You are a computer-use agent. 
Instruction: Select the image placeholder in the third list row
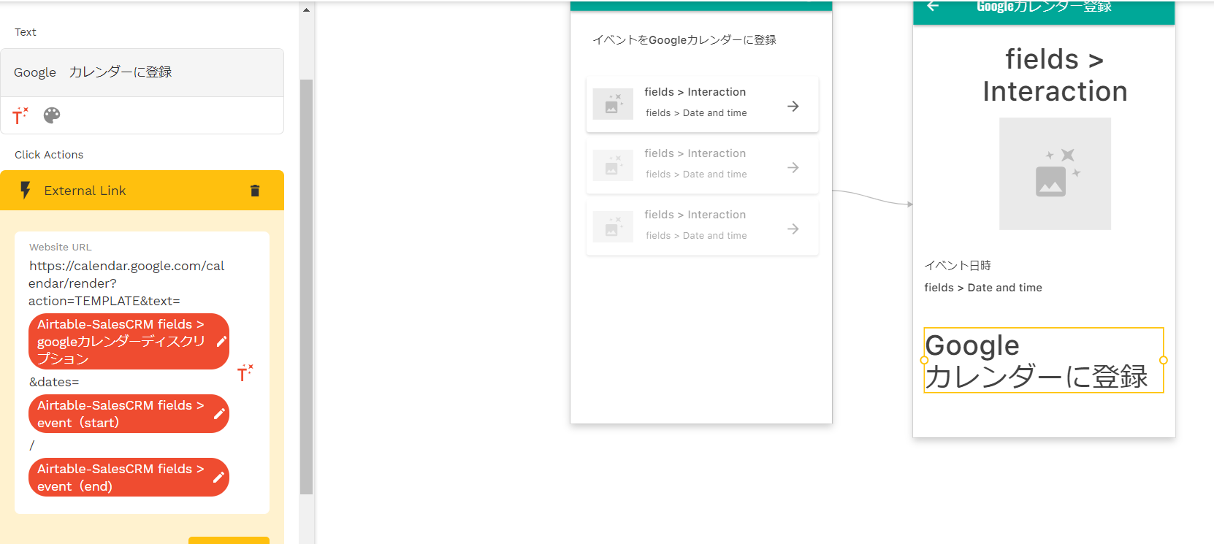point(613,227)
